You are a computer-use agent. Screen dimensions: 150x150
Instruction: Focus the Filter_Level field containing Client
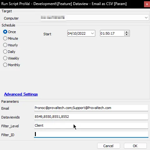91,125
